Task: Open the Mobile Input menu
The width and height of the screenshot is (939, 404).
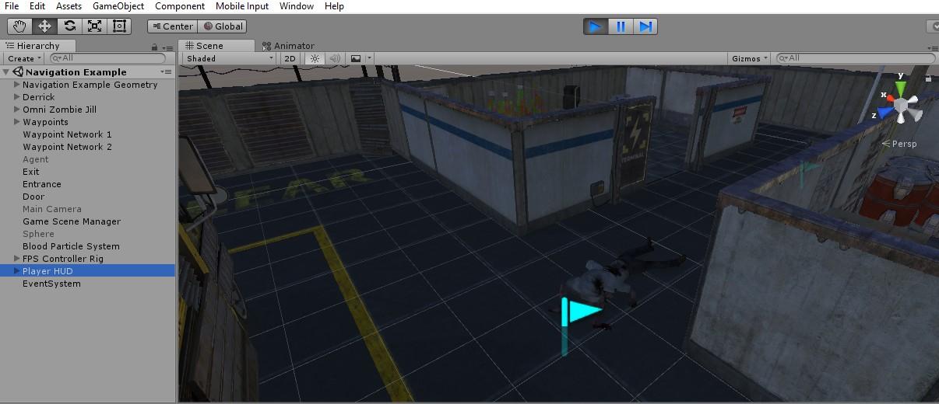Action: tap(242, 6)
